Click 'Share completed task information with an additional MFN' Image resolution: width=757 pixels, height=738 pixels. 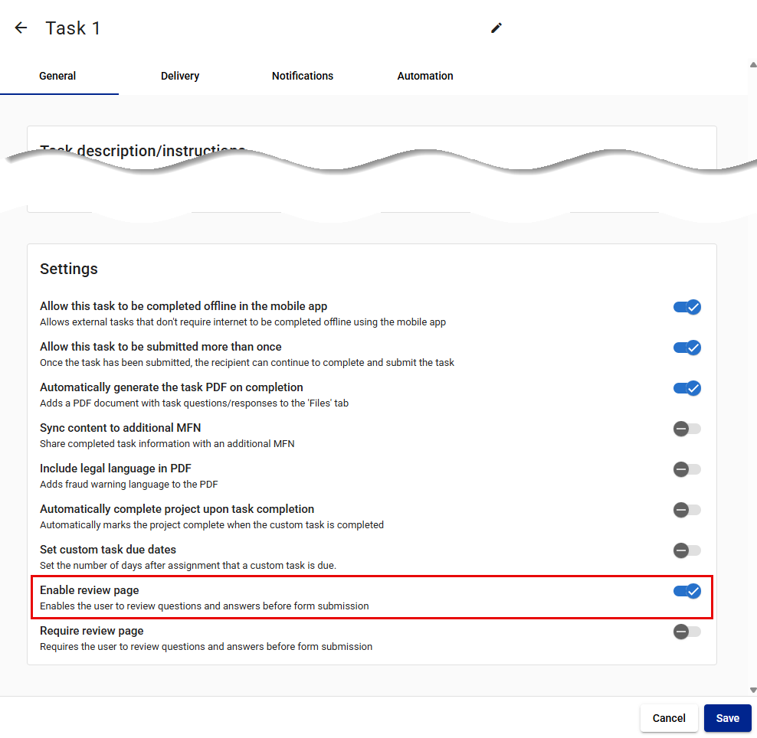click(167, 444)
